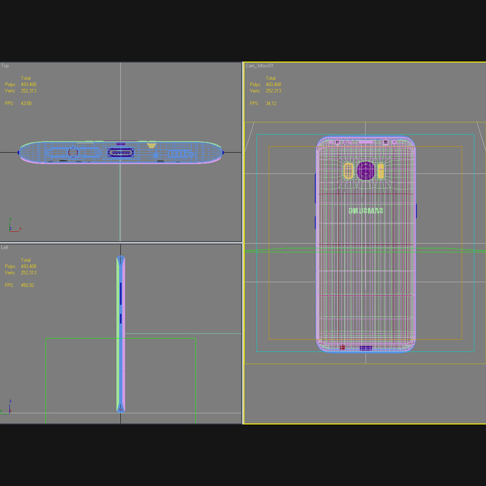Select the speaker grille in Top viewport
Viewport: 486px width, 486px height.
point(180,154)
